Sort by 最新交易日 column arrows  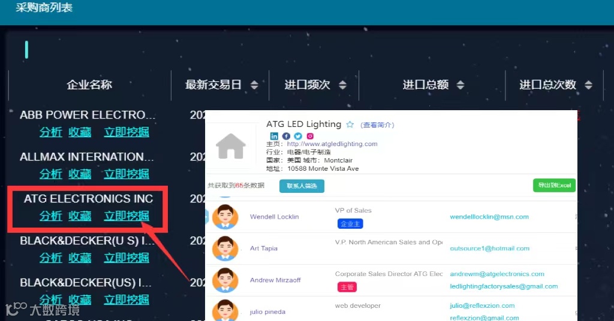pos(254,85)
